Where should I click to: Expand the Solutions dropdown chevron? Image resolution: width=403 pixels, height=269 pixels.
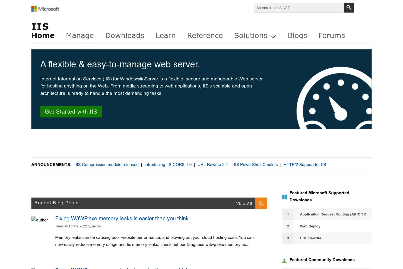click(x=273, y=36)
